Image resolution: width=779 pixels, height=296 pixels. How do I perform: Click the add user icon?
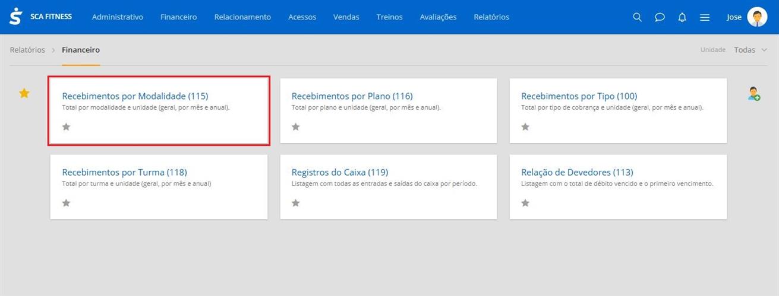click(x=754, y=94)
